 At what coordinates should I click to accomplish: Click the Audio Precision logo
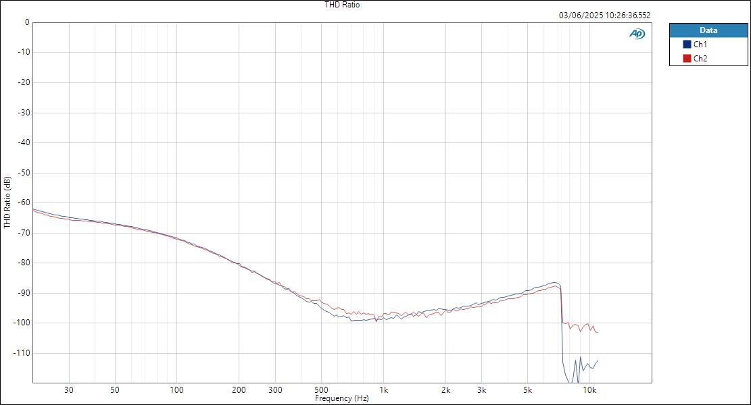[637, 32]
